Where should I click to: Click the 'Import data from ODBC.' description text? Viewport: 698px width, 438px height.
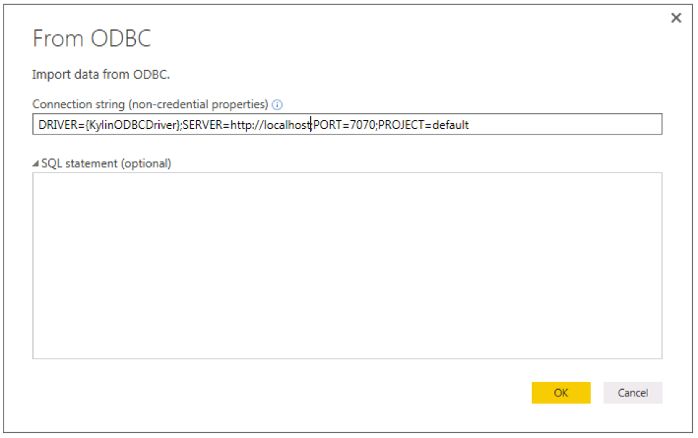pyautogui.click(x=101, y=74)
